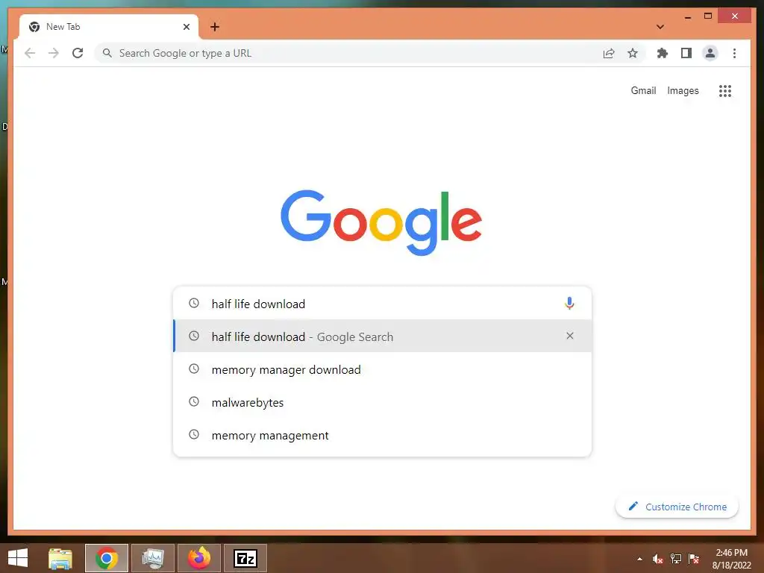Screen dimensions: 764x573
Task: Choose half life download - Google Search suggestion
Action: coord(383,336)
